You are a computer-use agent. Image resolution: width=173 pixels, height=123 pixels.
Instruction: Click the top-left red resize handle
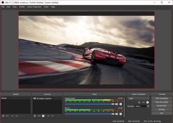point(18,11)
